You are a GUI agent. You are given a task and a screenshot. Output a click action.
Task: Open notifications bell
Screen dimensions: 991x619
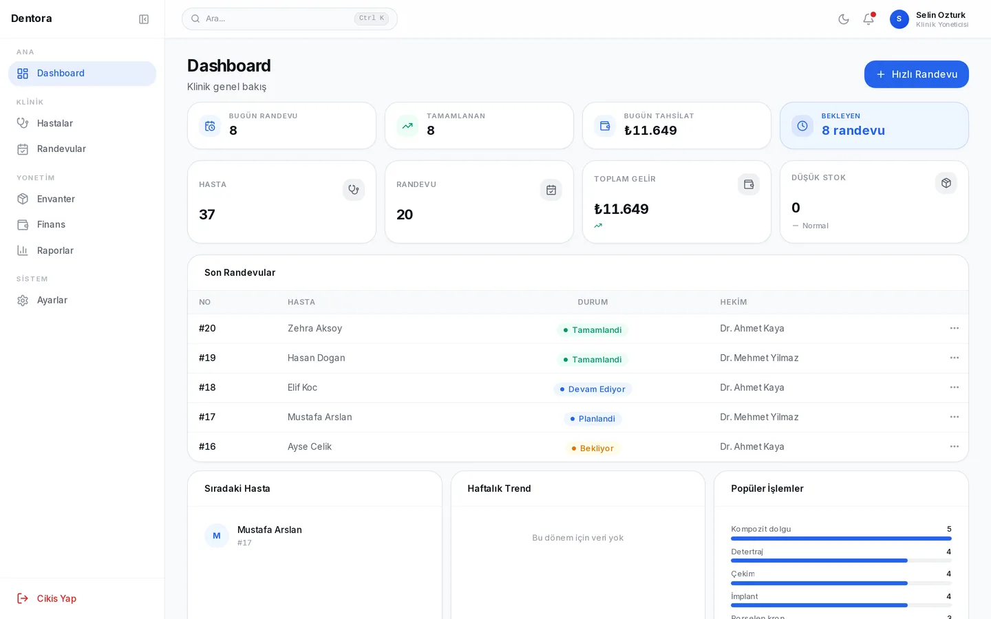(x=869, y=19)
